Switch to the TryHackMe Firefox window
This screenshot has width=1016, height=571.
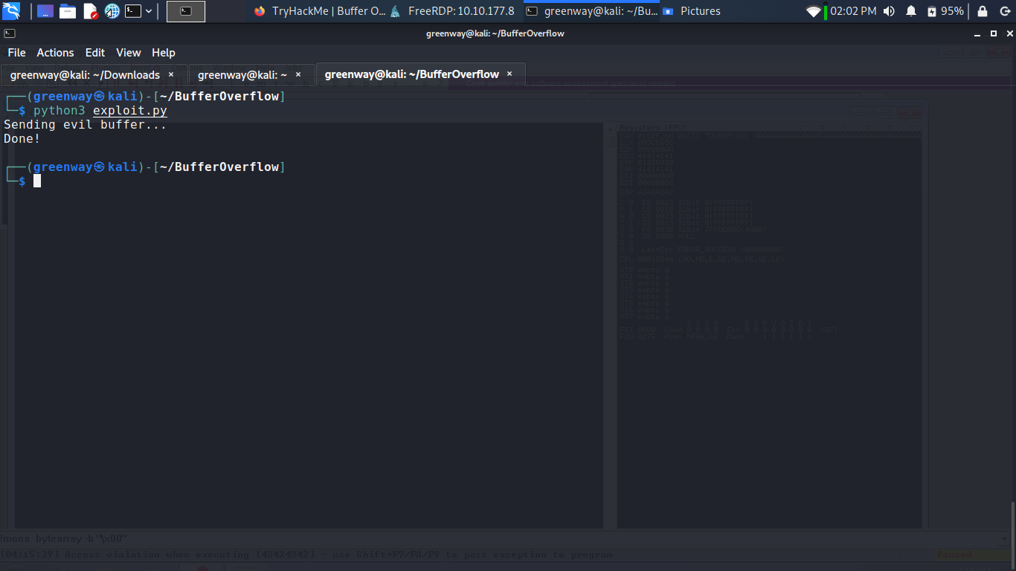[x=319, y=11]
